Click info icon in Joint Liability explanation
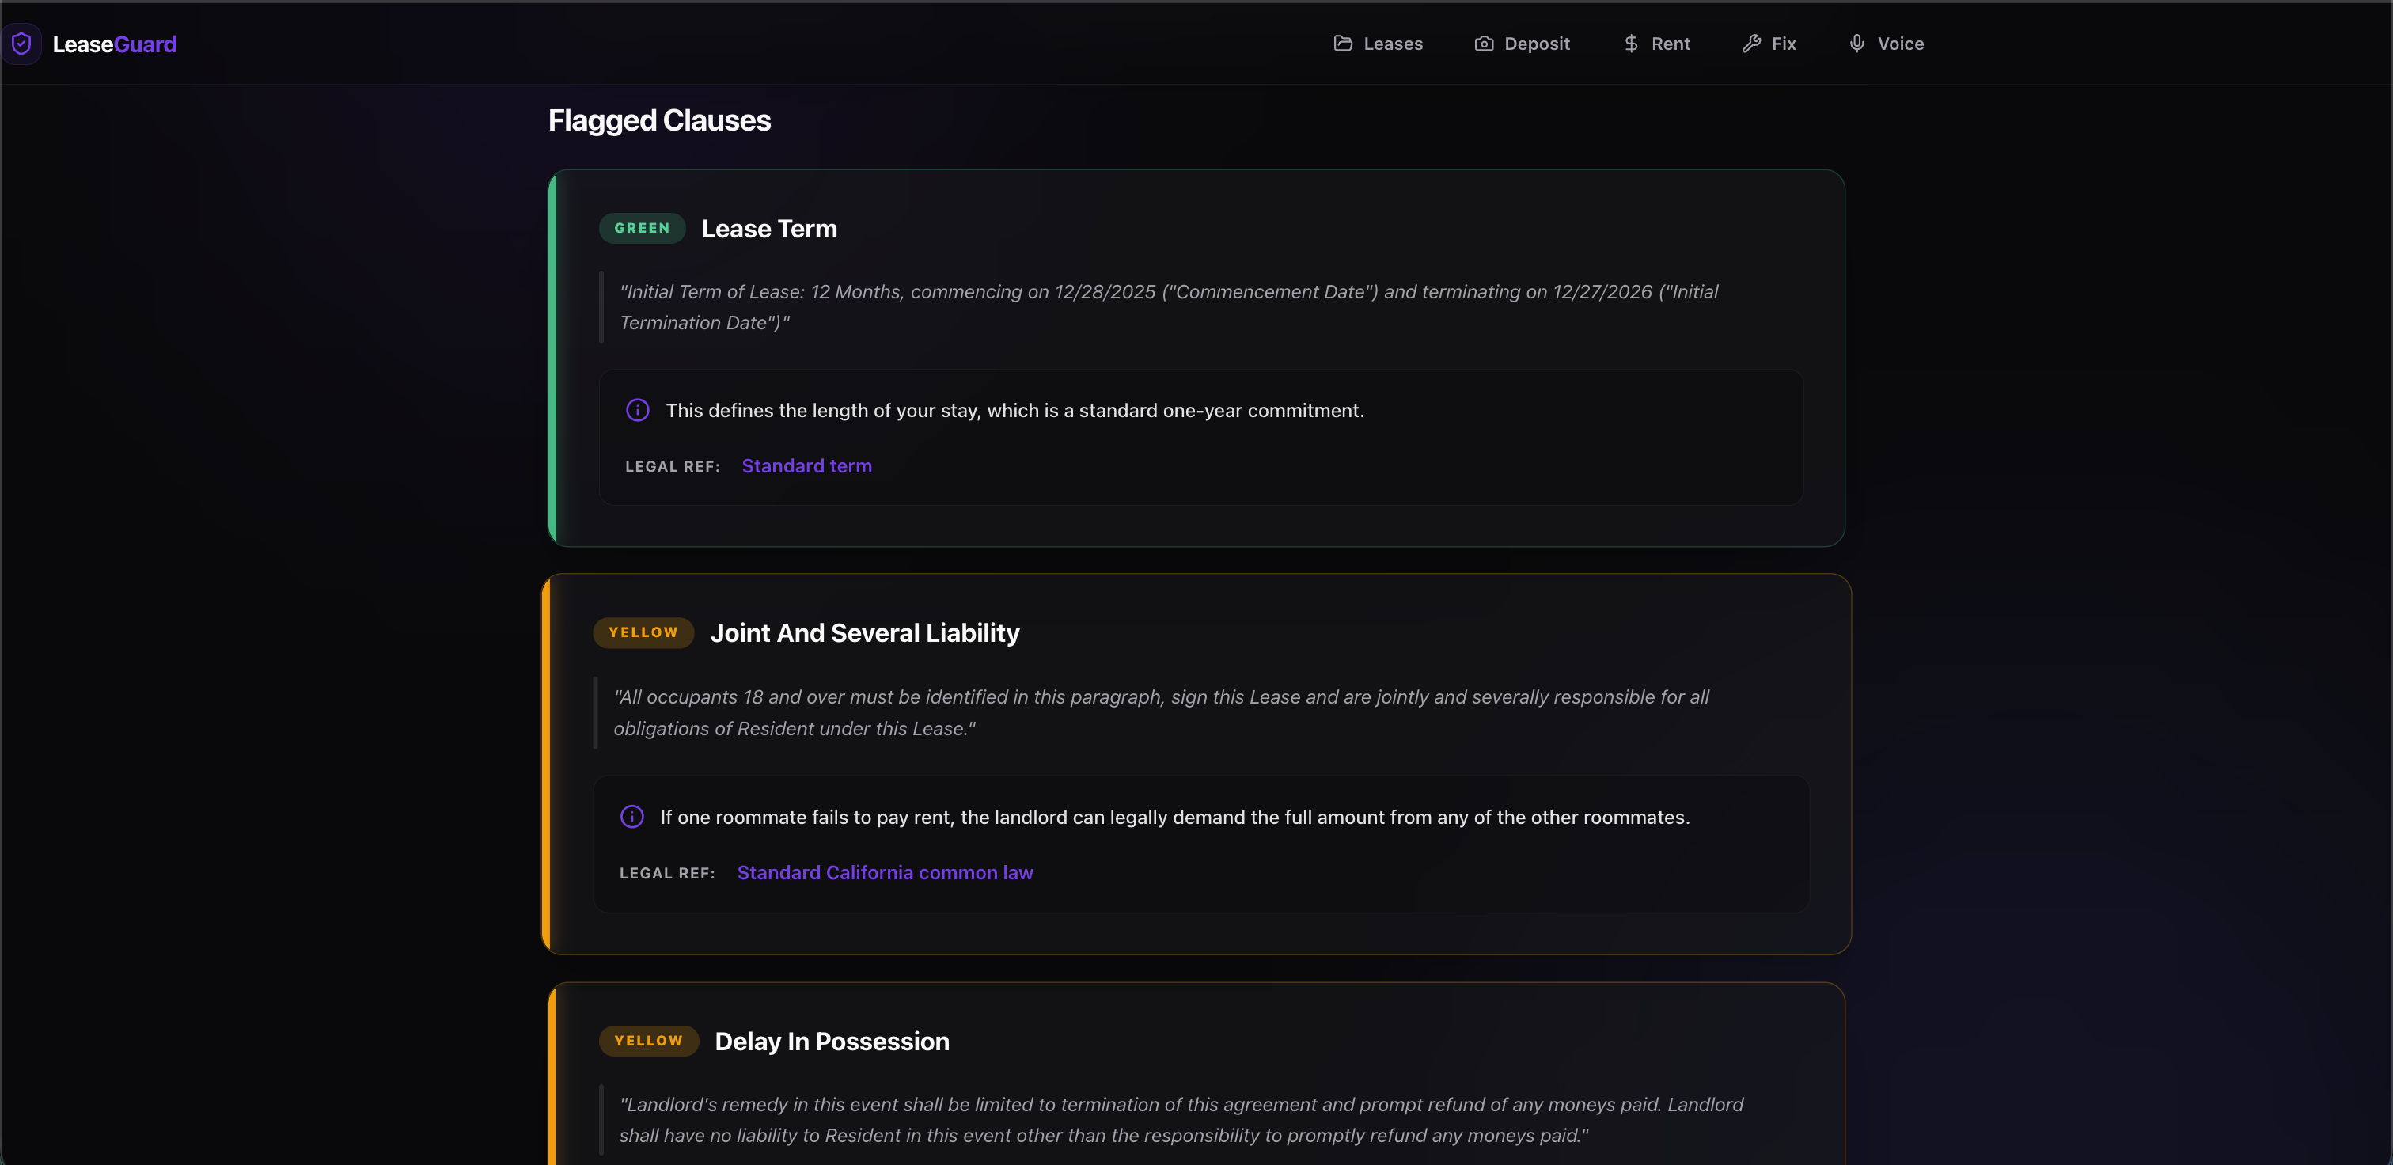 click(x=631, y=817)
